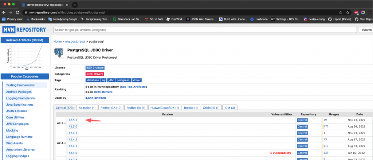Open a new browser tab
373x160 pixels.
click(x=75, y=5)
